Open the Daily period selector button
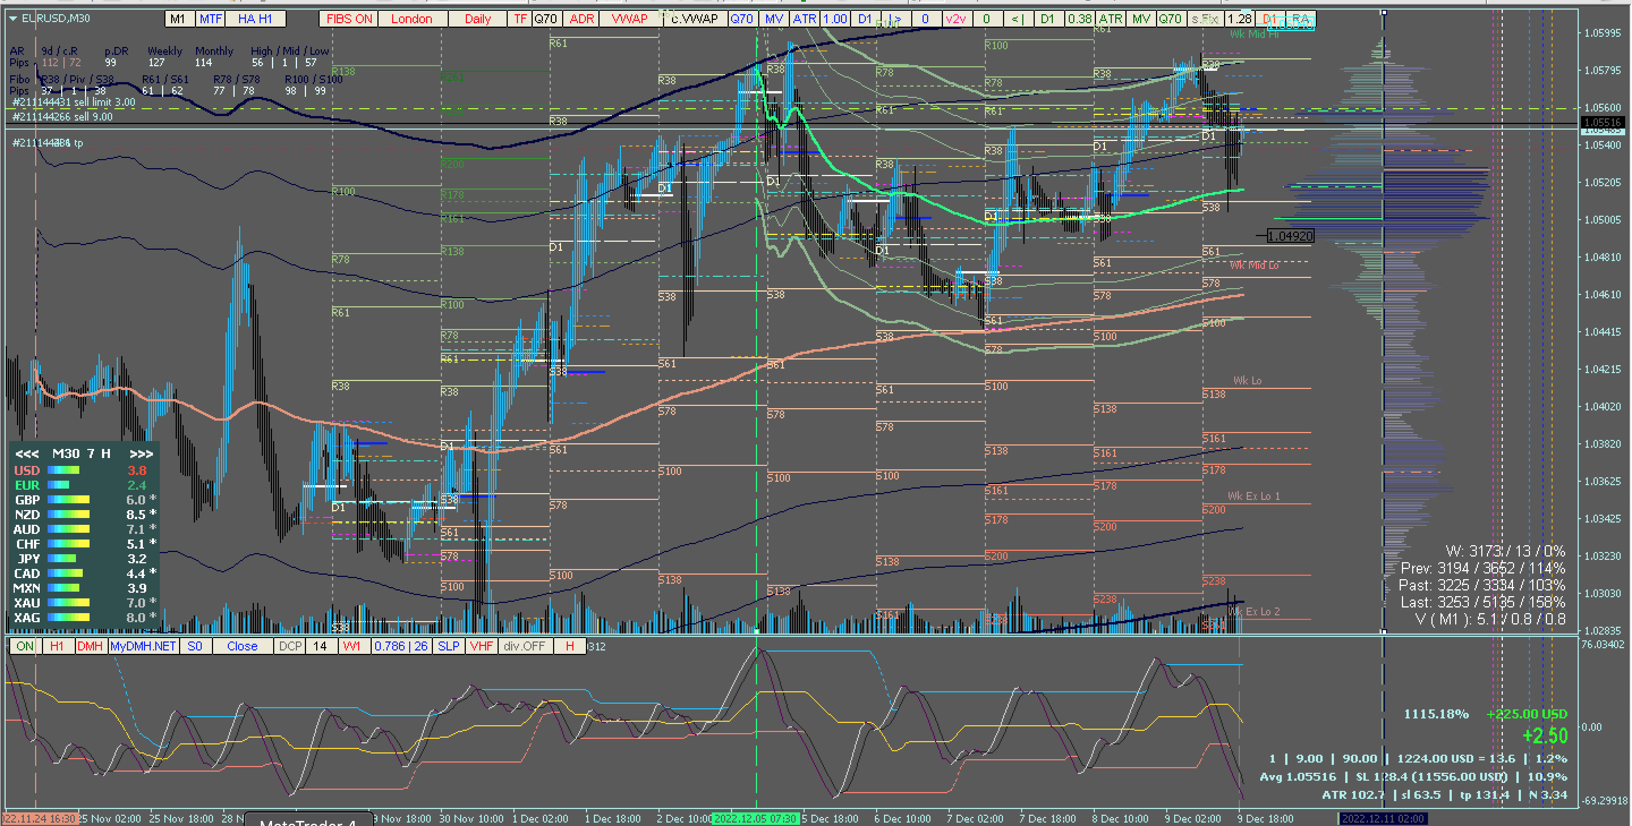 [477, 19]
